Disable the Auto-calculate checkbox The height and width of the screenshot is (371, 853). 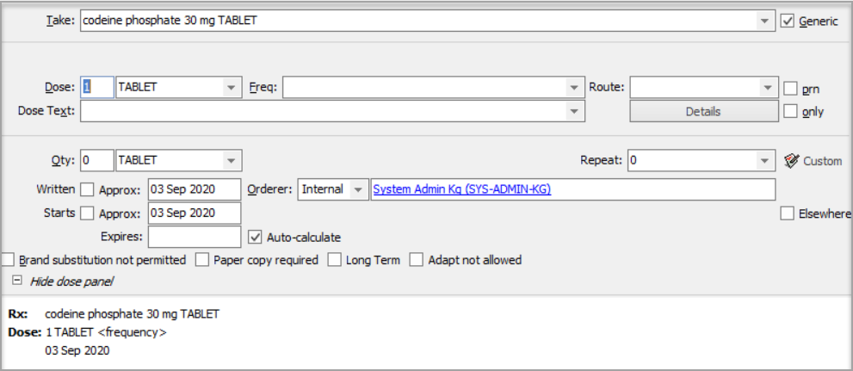(x=255, y=237)
